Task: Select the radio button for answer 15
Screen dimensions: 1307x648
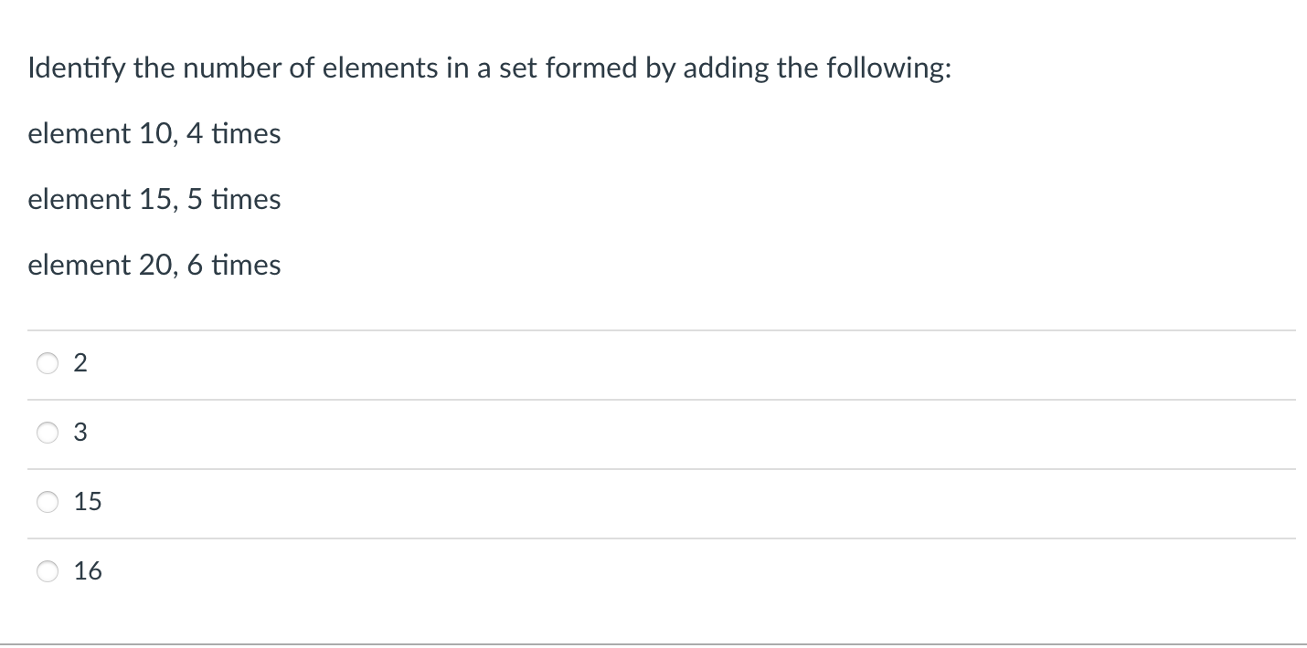Action: pyautogui.click(x=48, y=502)
